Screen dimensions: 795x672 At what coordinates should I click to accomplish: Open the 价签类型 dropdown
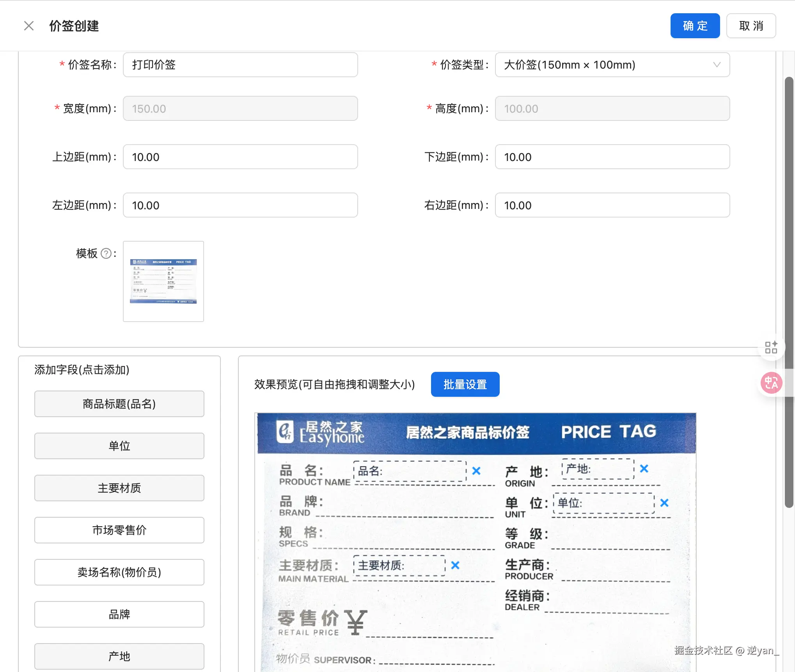[x=612, y=65]
